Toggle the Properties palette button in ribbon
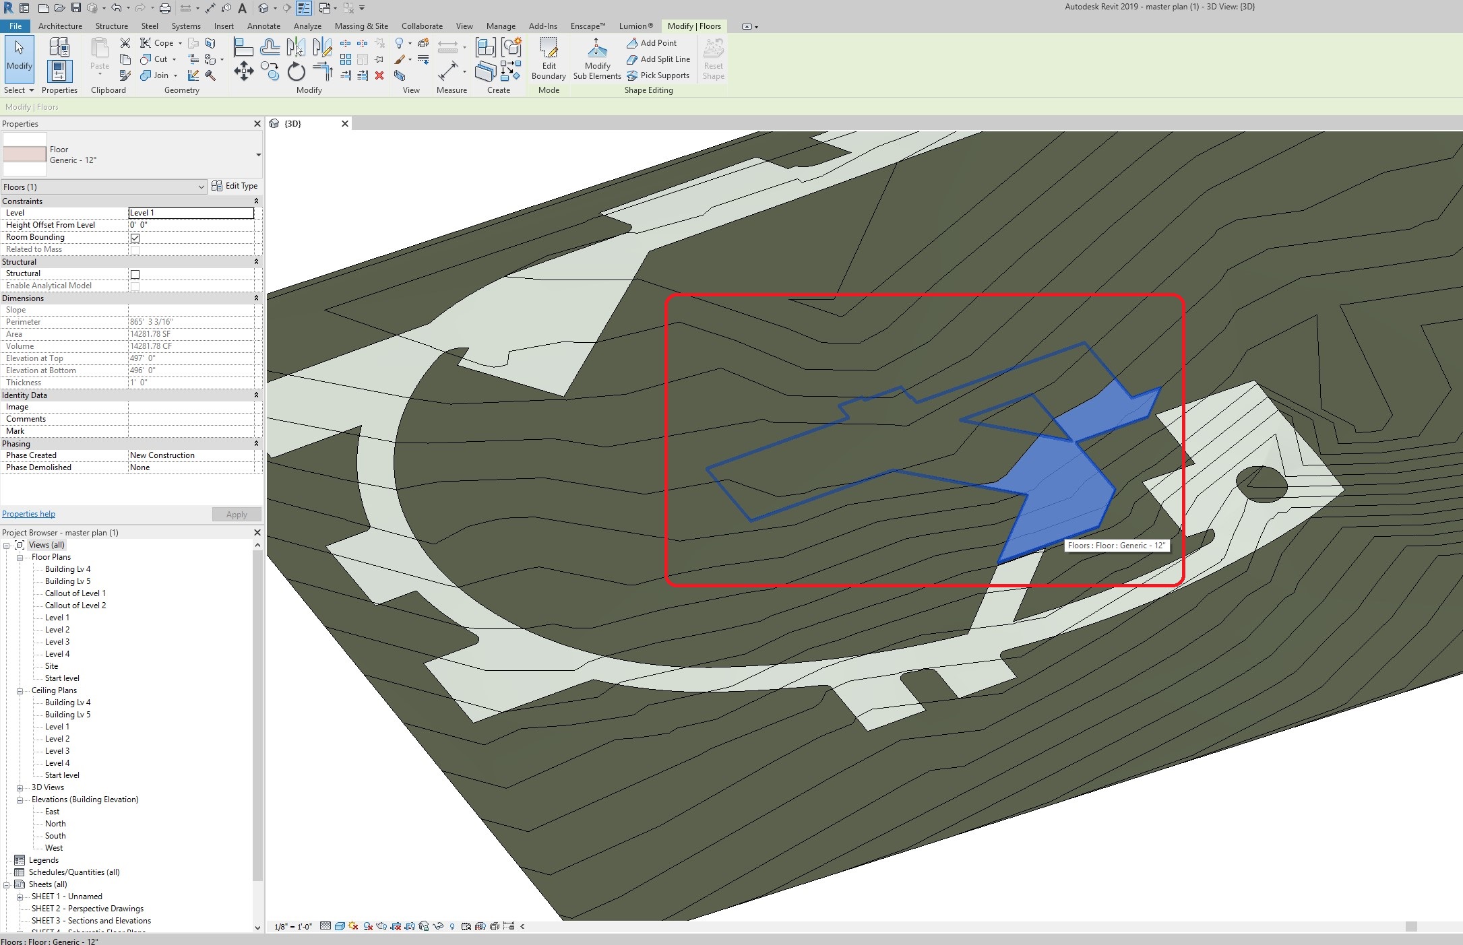 tap(59, 71)
